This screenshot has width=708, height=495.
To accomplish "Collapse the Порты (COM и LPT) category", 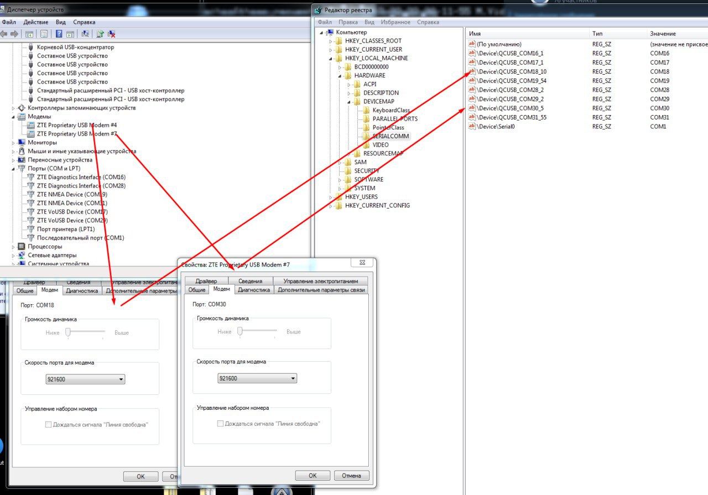I will [14, 169].
